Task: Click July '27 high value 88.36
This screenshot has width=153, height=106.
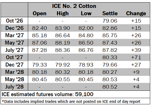Action: tap(62, 50)
